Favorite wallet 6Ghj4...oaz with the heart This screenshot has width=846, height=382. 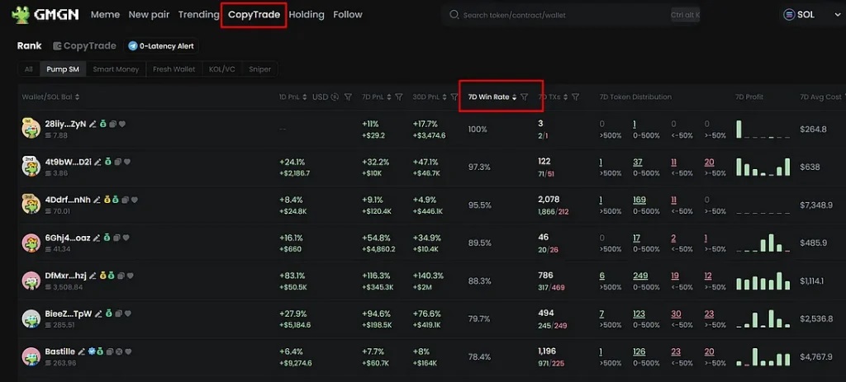[126, 238]
